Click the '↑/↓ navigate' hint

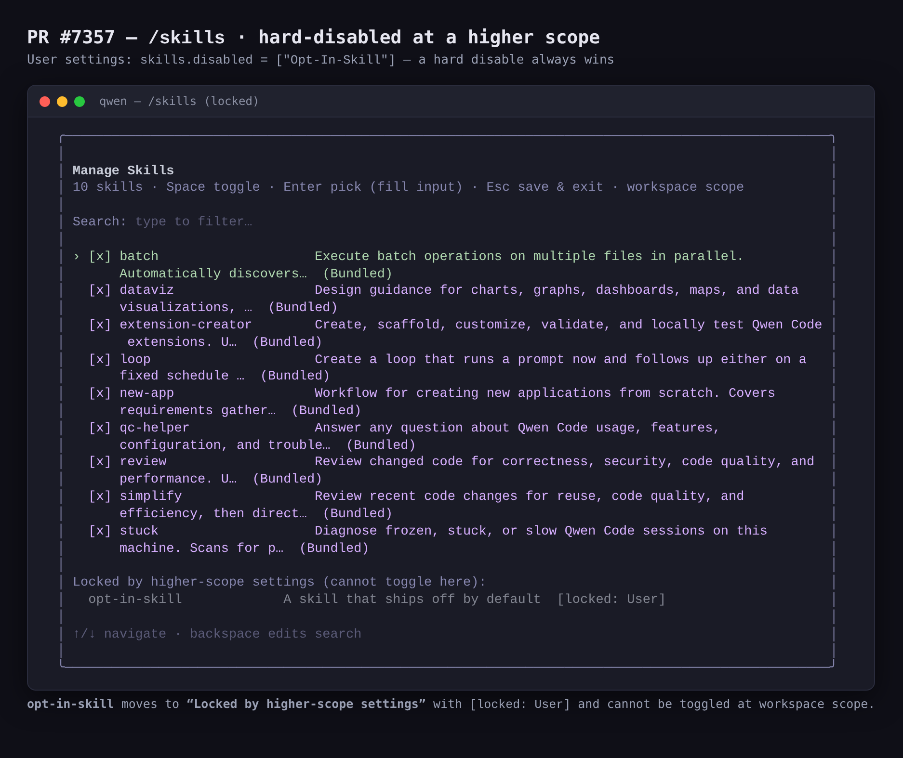pos(120,634)
